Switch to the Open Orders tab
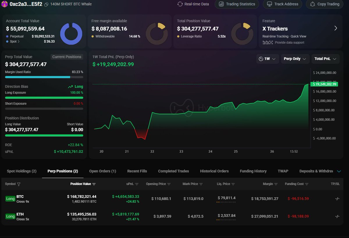This screenshot has height=238, width=349. 102,171
